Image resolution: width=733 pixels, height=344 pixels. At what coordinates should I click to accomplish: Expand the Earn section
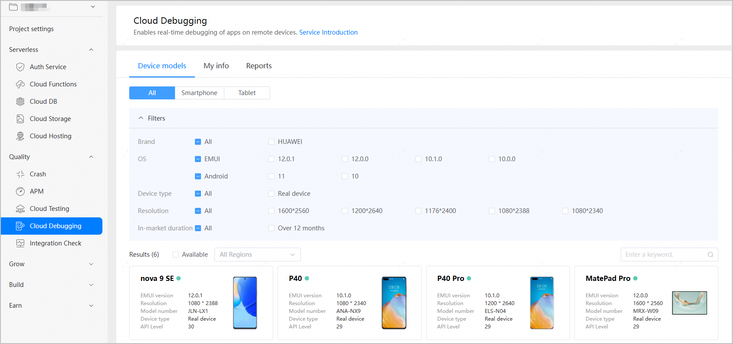pyautogui.click(x=91, y=306)
